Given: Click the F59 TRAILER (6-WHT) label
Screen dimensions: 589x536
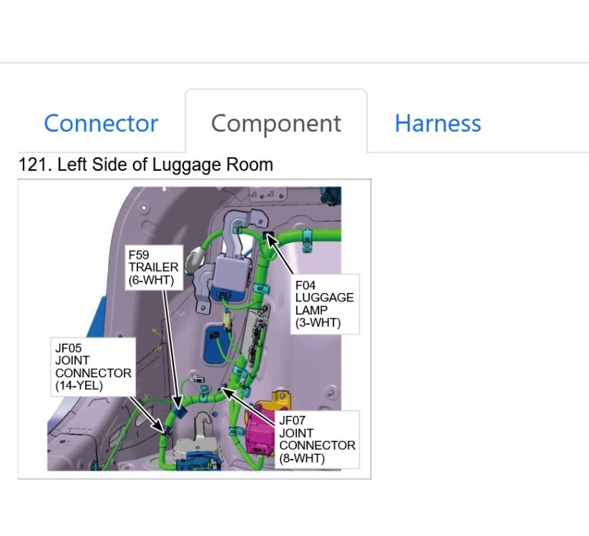Looking at the screenshot, I should (x=153, y=267).
